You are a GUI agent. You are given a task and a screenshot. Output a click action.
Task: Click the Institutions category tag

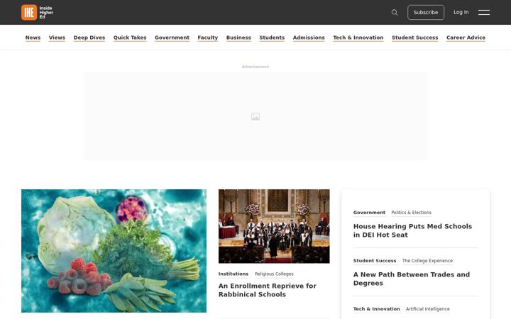[x=233, y=274]
